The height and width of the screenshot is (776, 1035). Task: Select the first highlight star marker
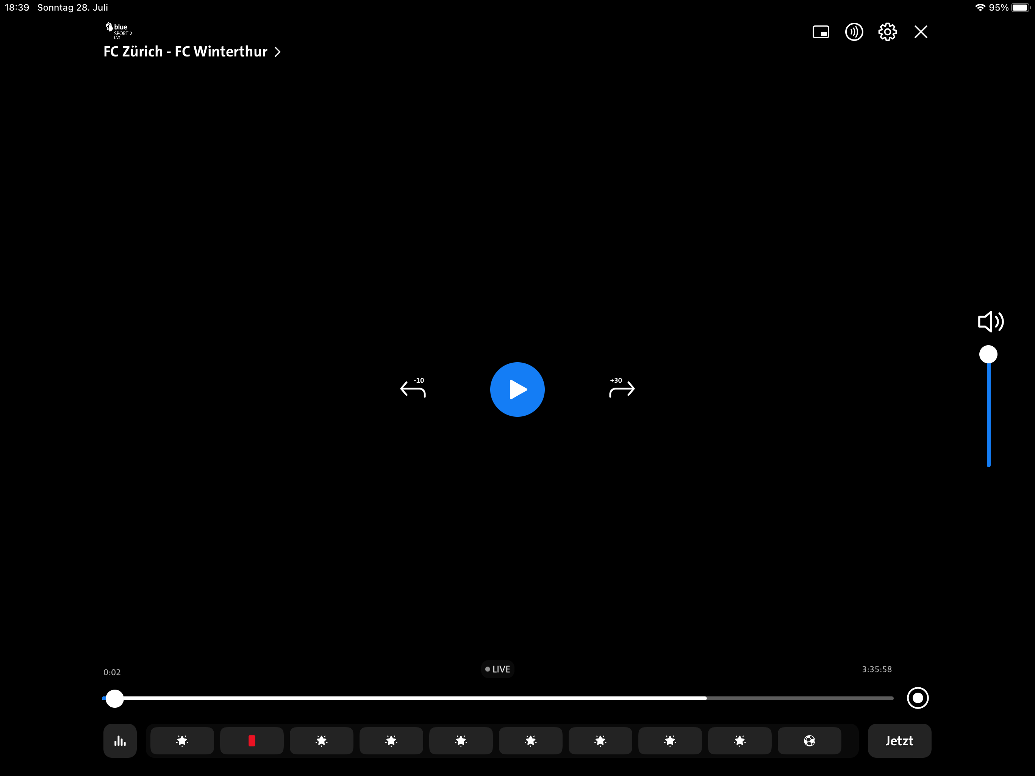point(182,740)
